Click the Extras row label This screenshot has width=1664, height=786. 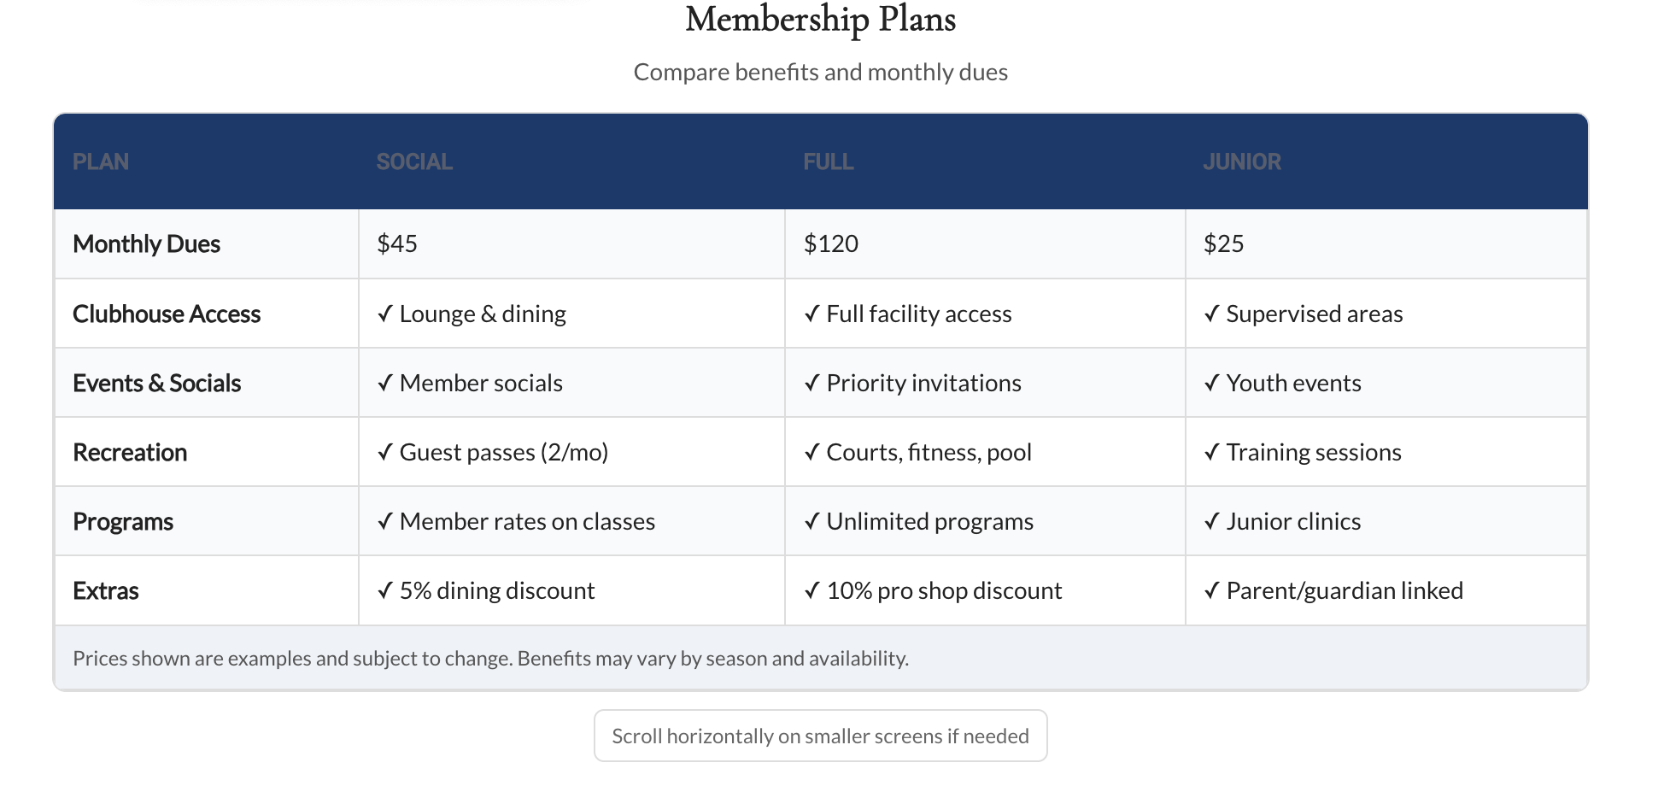click(106, 591)
